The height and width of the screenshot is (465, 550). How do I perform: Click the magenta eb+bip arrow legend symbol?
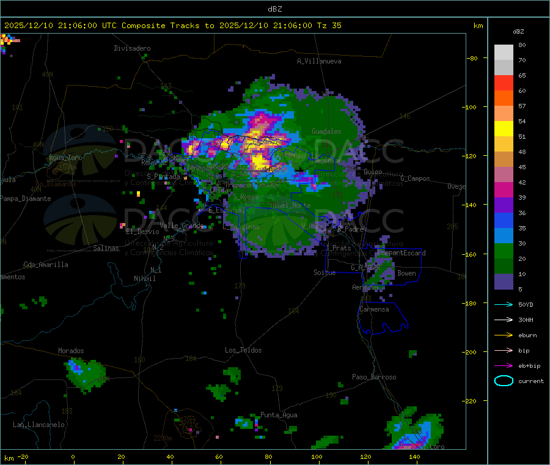(504, 366)
